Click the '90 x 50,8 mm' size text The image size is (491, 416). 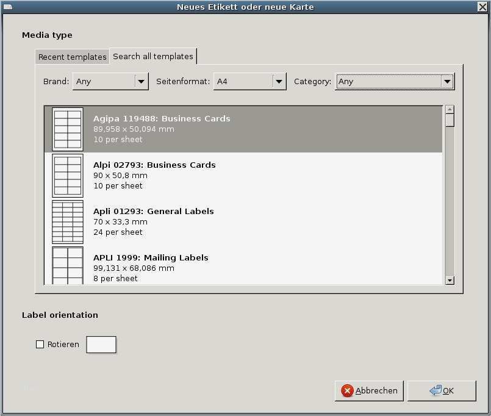(120, 176)
